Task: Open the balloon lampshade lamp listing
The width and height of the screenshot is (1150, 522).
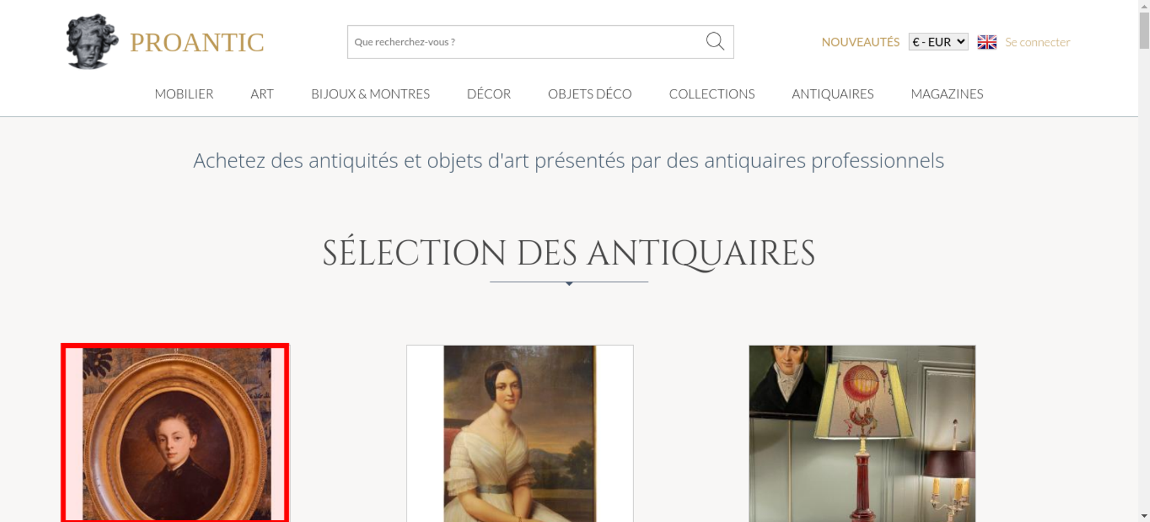Action: (x=862, y=433)
